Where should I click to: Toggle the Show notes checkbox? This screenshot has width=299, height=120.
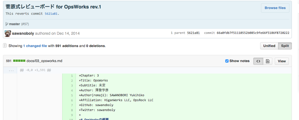click(x=227, y=61)
